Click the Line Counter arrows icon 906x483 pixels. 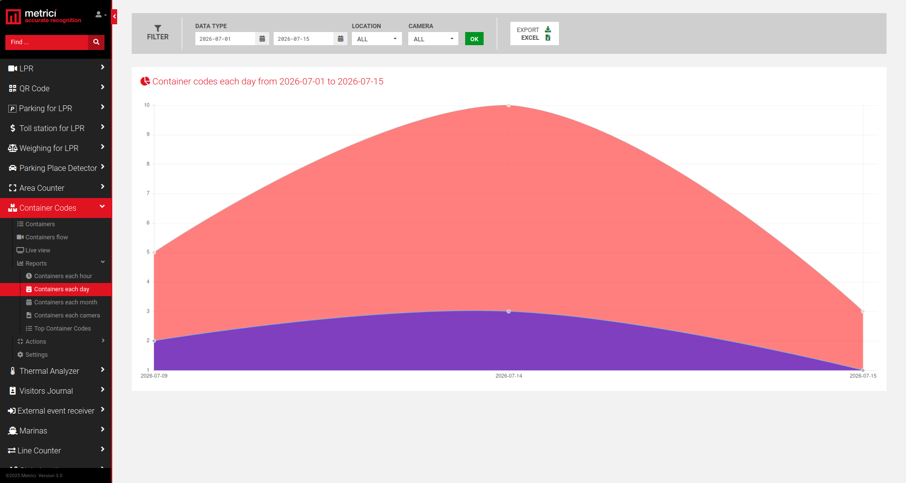pyautogui.click(x=12, y=450)
